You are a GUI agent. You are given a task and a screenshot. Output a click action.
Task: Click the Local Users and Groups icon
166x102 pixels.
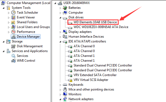(x=13, y=27)
